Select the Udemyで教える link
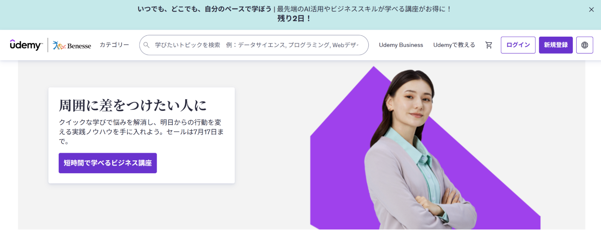Image resolution: width=601 pixels, height=231 pixels. point(454,45)
